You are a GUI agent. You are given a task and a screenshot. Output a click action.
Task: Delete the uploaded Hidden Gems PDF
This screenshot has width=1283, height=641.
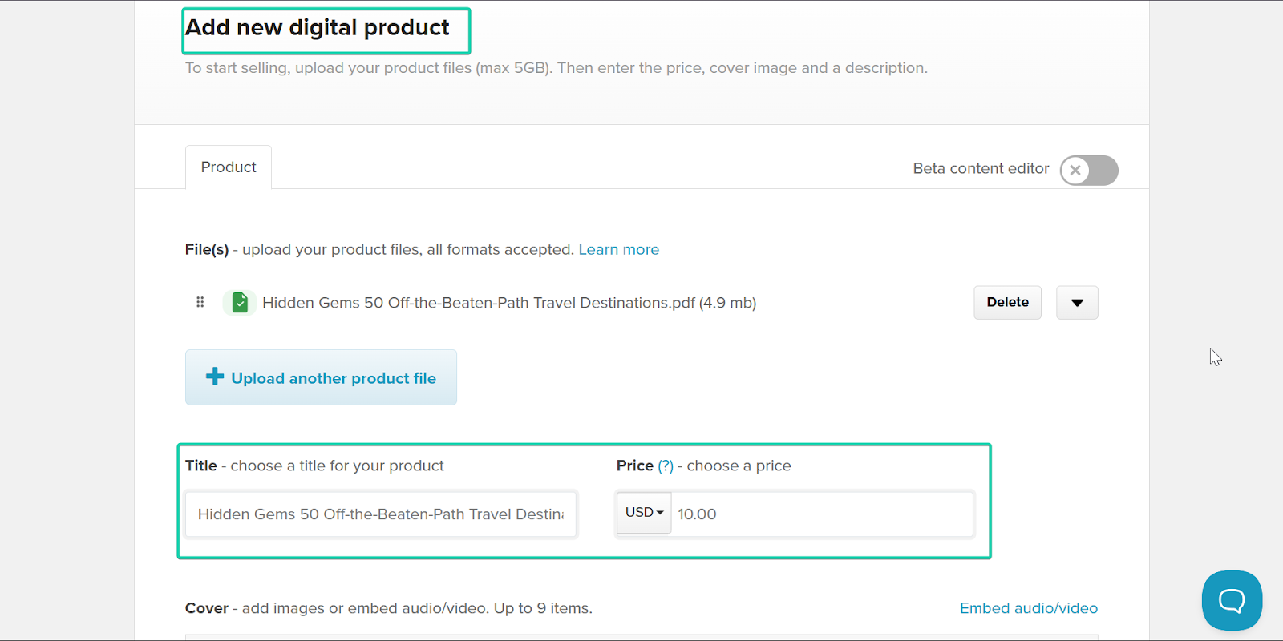click(1007, 303)
